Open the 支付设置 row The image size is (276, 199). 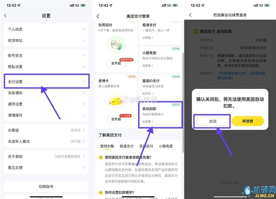[x=46, y=82]
